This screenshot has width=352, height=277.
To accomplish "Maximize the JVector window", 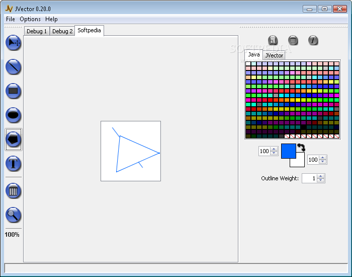I will tap(324, 9).
